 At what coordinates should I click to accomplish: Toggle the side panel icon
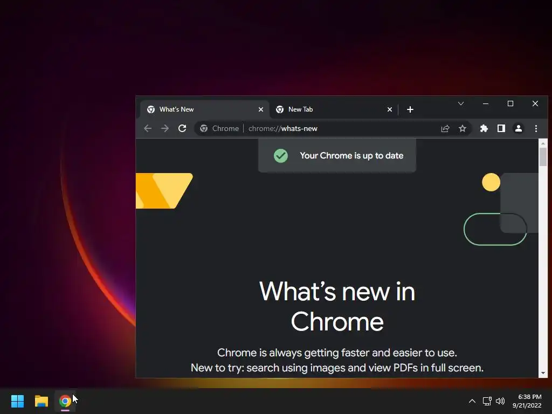point(501,128)
